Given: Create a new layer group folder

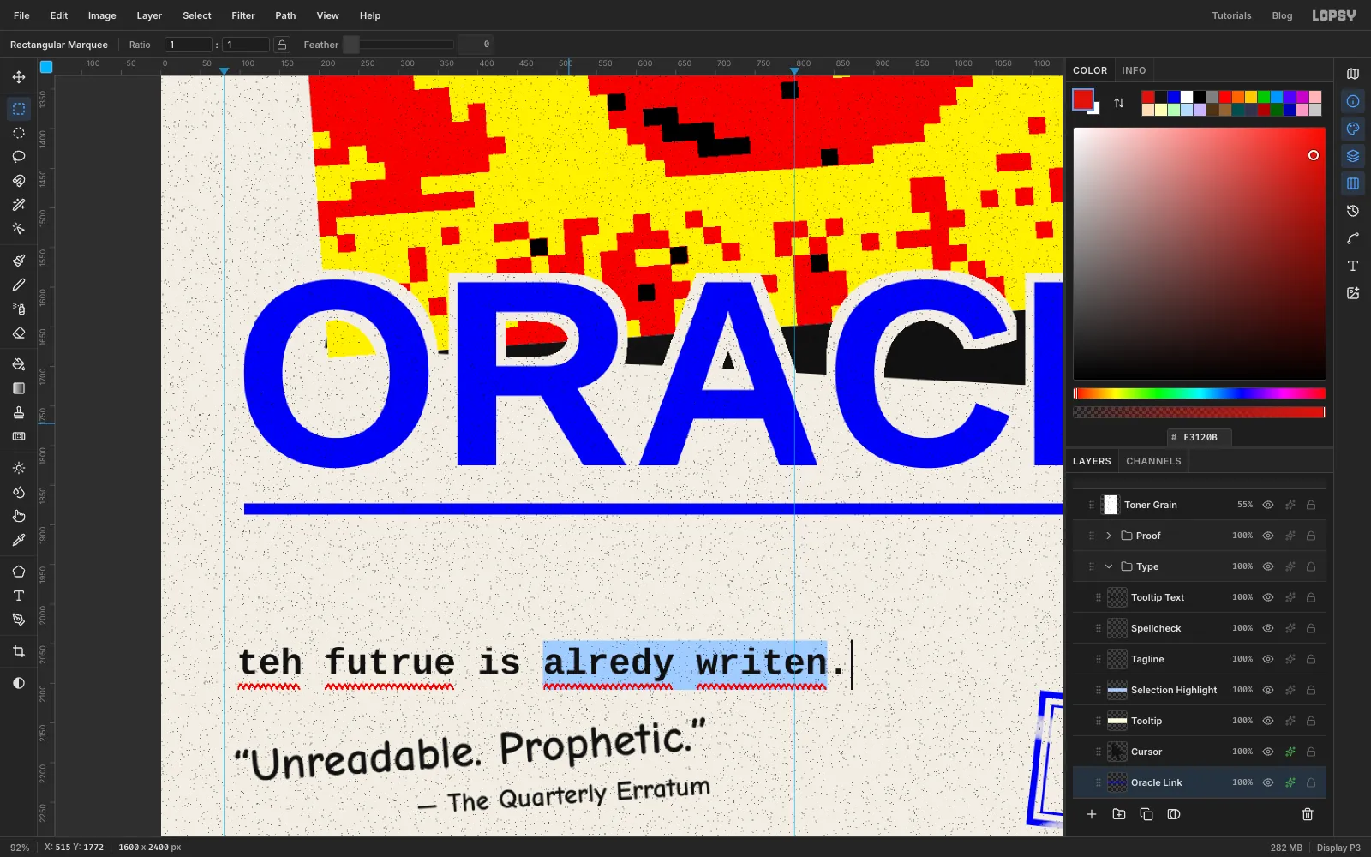Looking at the screenshot, I should 1119,814.
